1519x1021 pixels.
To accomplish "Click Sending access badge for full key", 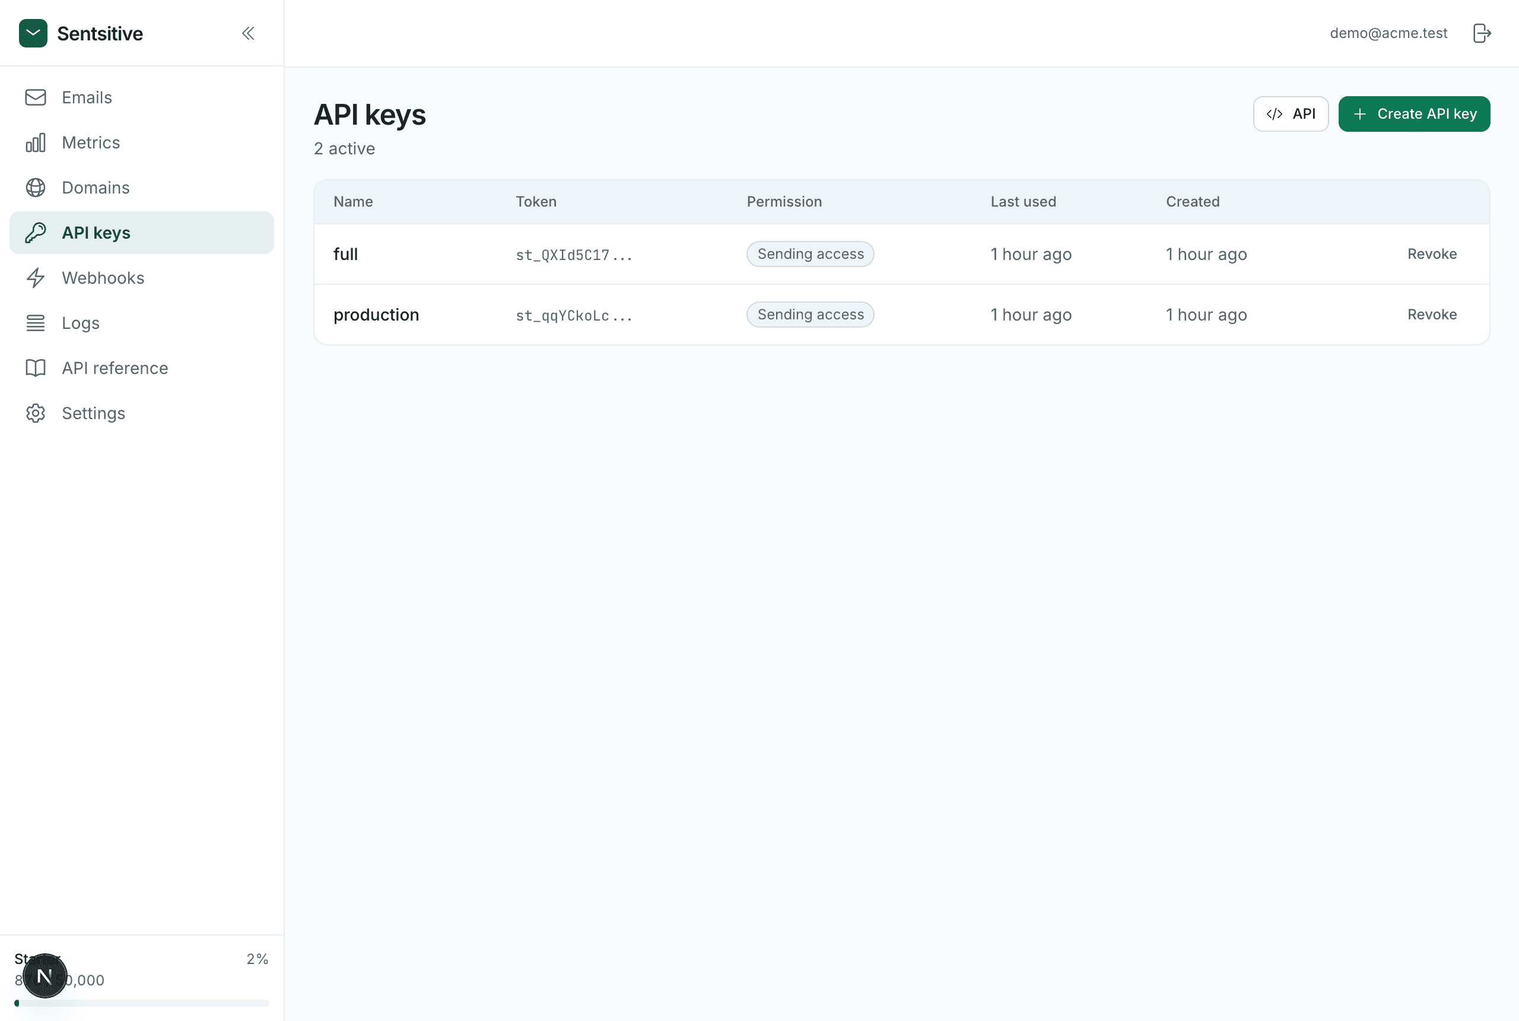I will (811, 254).
